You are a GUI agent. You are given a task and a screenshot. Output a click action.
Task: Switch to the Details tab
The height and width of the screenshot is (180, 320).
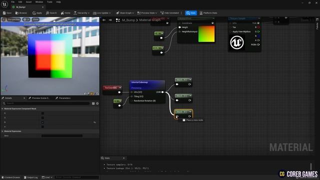(x=8, y=98)
